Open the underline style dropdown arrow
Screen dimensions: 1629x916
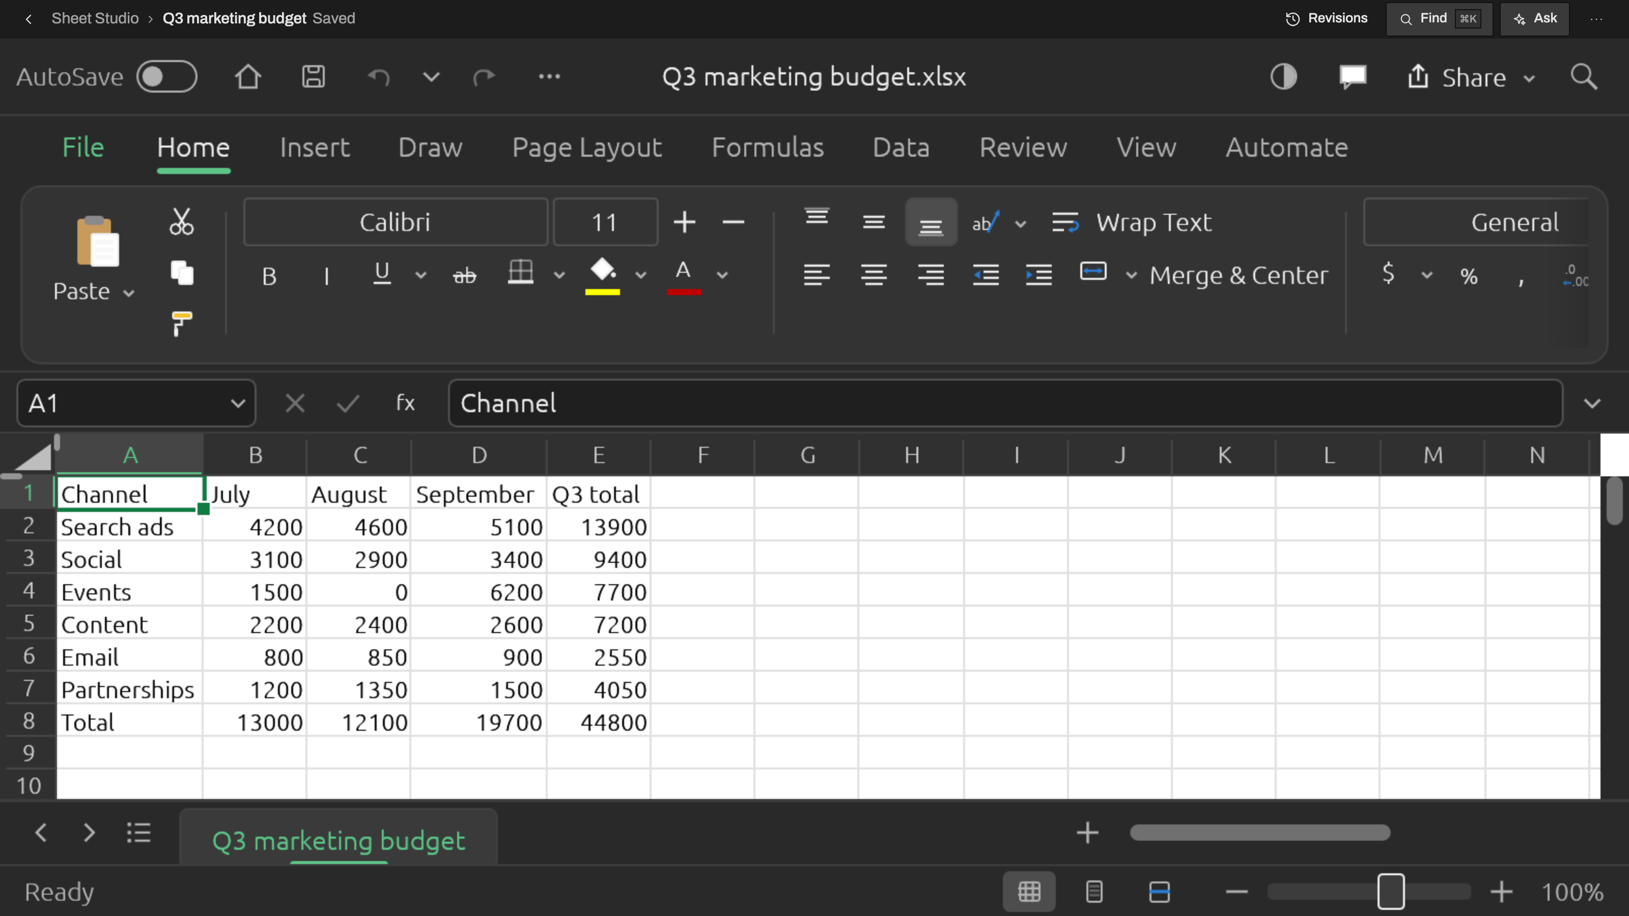click(420, 276)
